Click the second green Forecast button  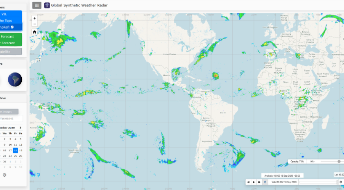click(x=11, y=43)
